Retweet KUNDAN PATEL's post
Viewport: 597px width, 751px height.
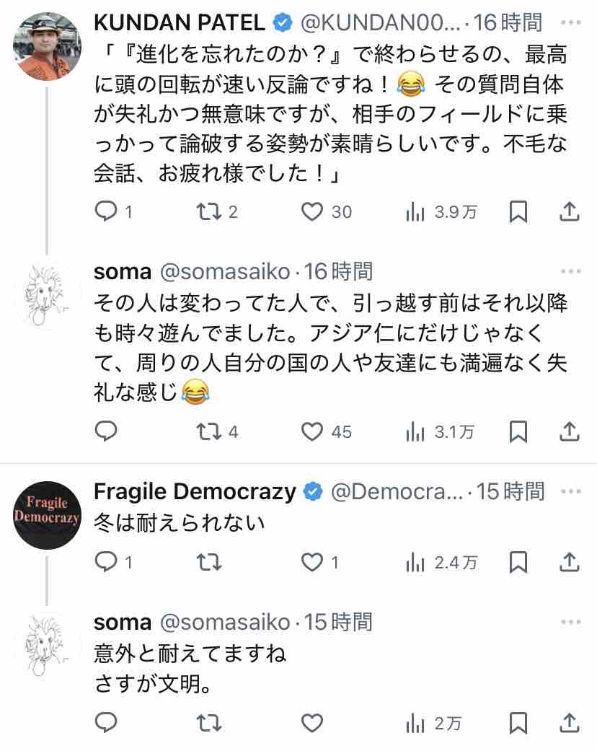coord(209,211)
